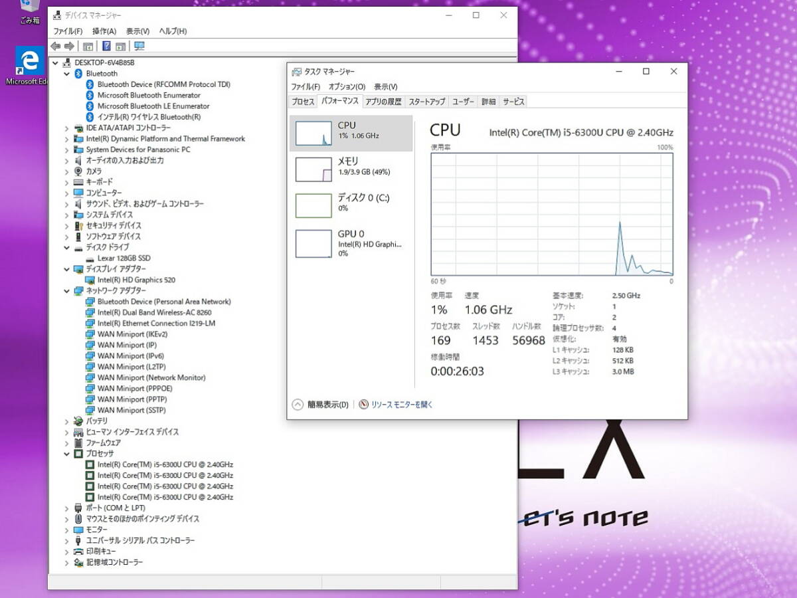Click the keyboard icon beside キーボード
Image resolution: width=797 pixels, height=598 pixels.
[78, 182]
